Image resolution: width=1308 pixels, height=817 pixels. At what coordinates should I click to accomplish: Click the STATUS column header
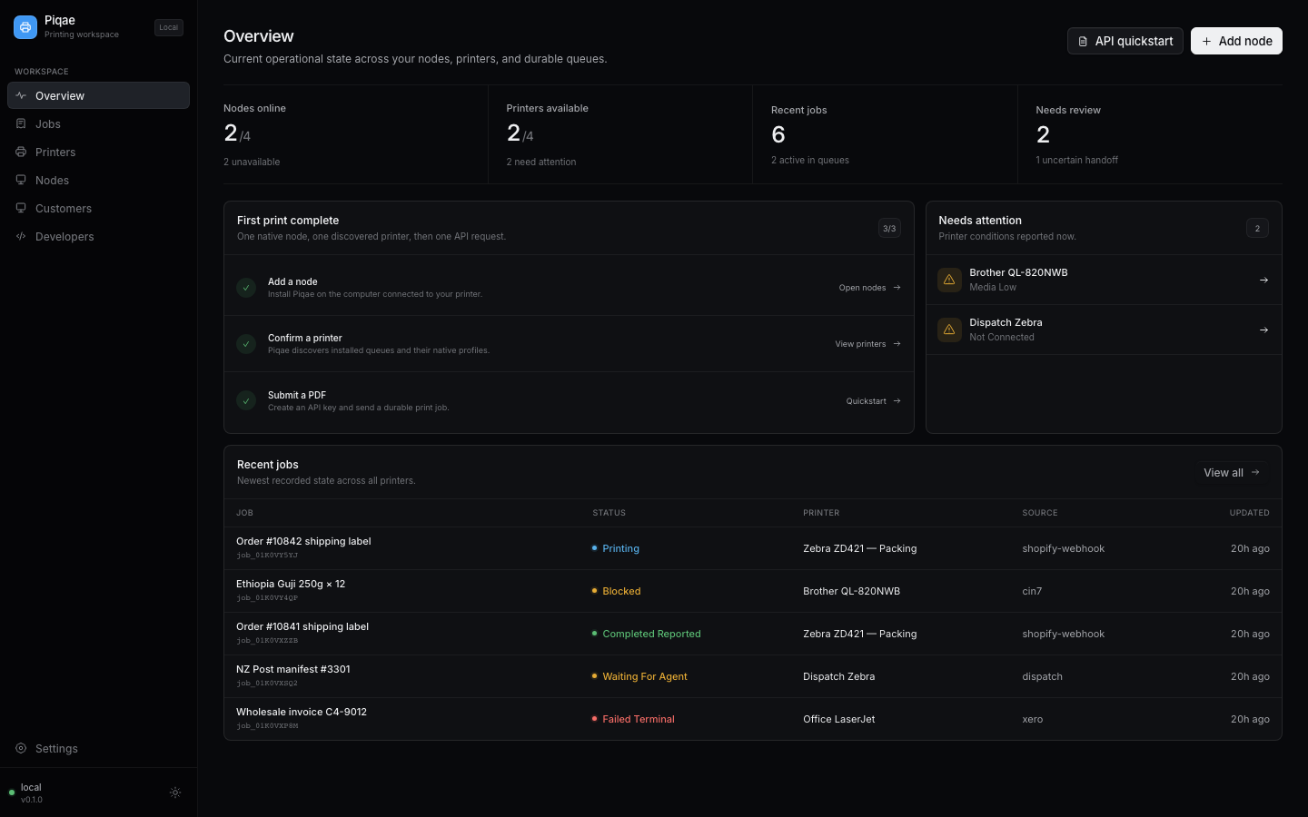pyautogui.click(x=609, y=513)
